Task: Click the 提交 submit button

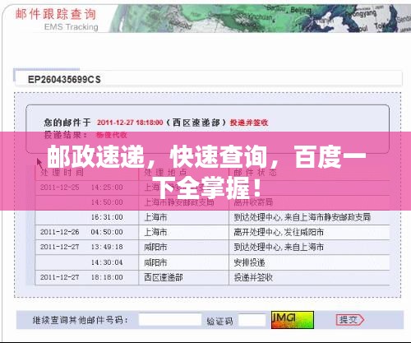Action: tap(350, 320)
